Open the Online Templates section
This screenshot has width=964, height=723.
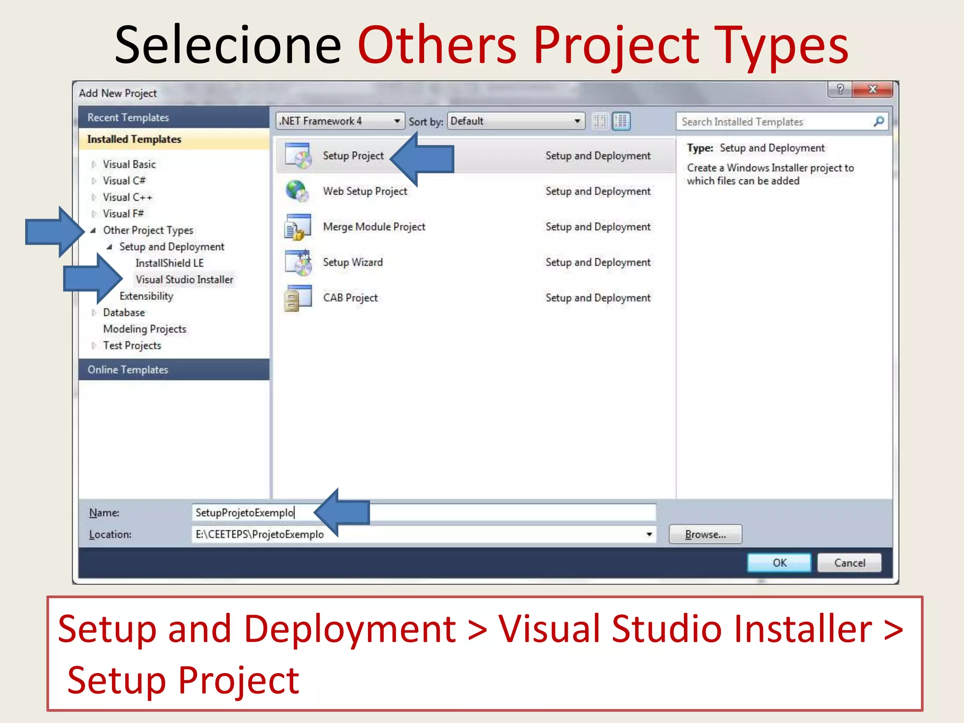(174, 370)
